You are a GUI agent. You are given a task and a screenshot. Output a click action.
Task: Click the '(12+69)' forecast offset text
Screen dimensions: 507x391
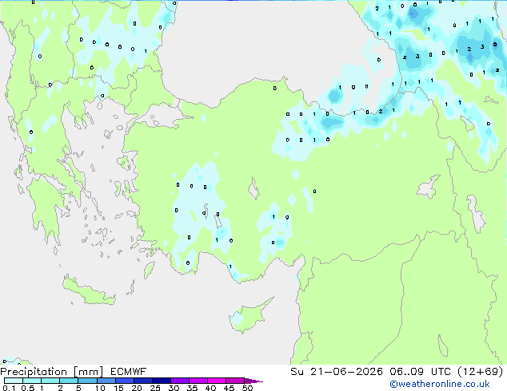tap(481, 372)
